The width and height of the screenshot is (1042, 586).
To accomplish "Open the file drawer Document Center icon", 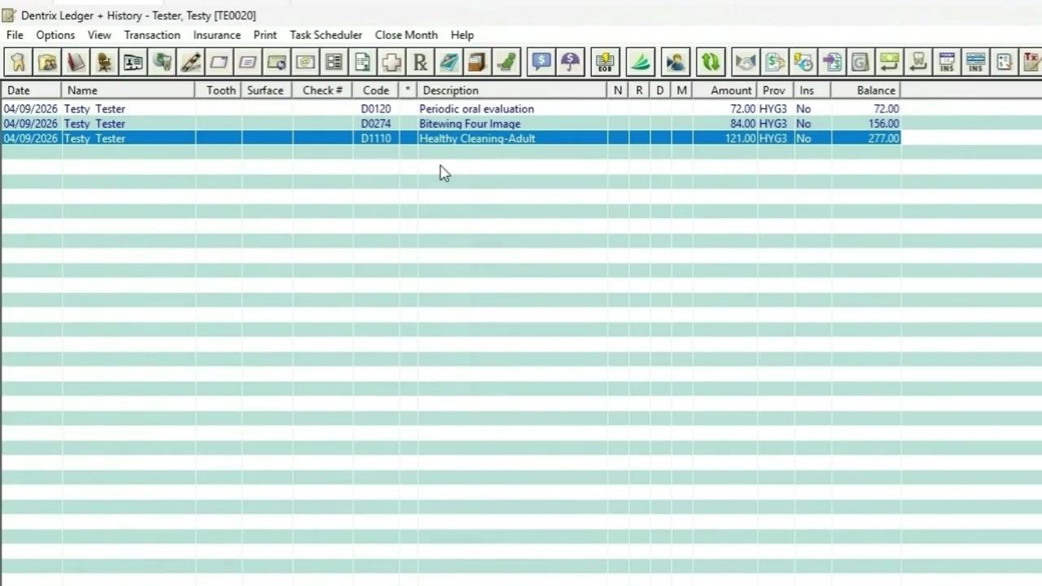I will [477, 62].
